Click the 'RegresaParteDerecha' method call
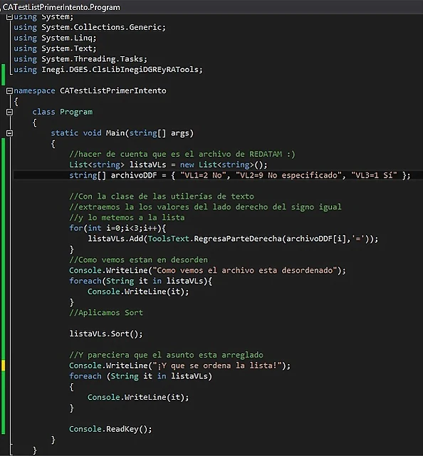 click(238, 239)
